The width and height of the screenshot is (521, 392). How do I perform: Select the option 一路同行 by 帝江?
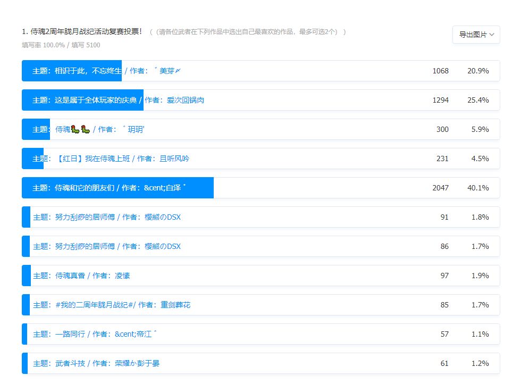click(x=261, y=334)
